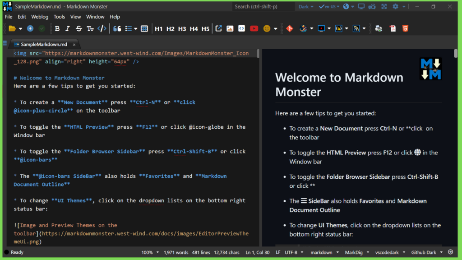Select the SampleMarkdown.md tab

click(44, 44)
